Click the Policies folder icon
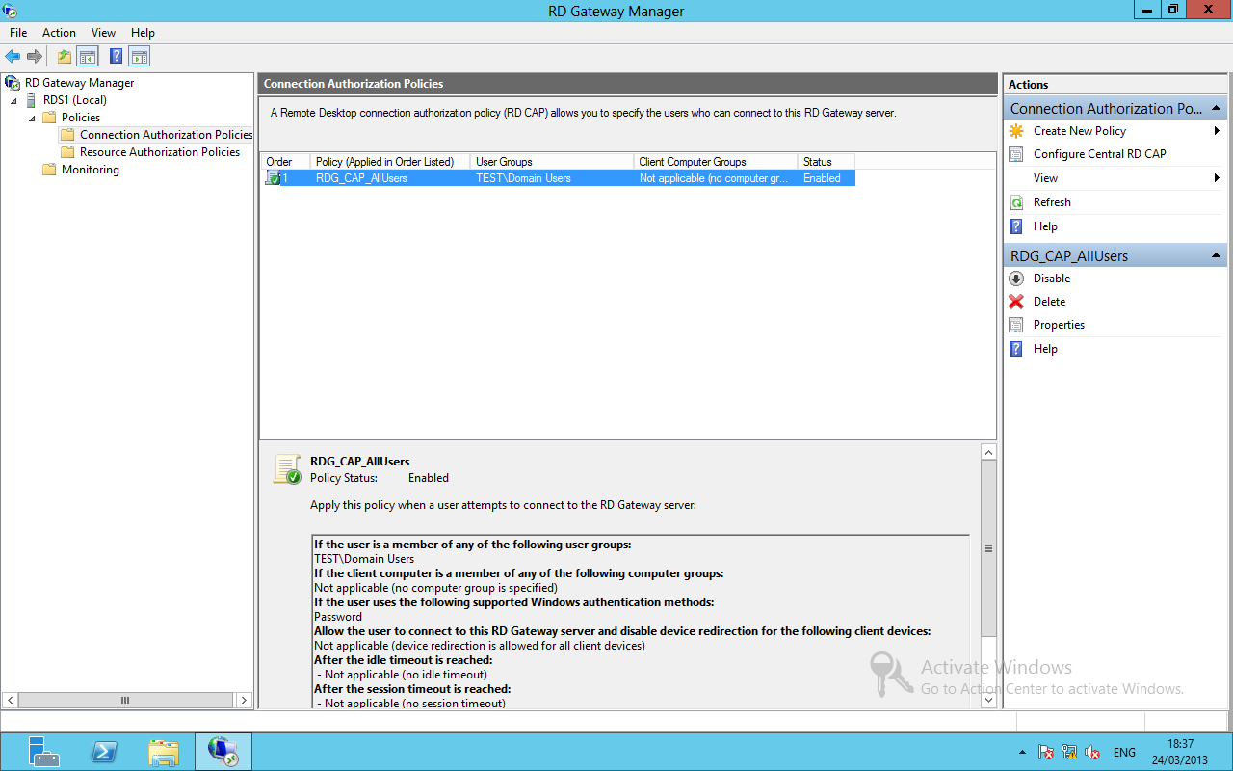1233x771 pixels. pyautogui.click(x=49, y=118)
